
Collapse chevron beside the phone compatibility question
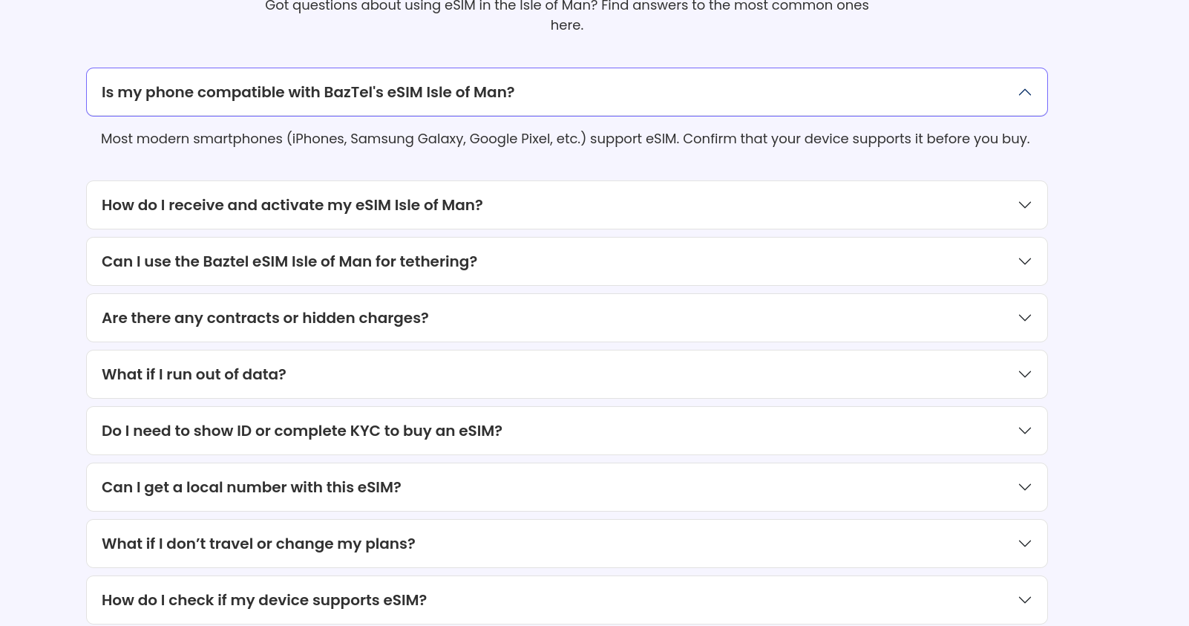click(1024, 92)
